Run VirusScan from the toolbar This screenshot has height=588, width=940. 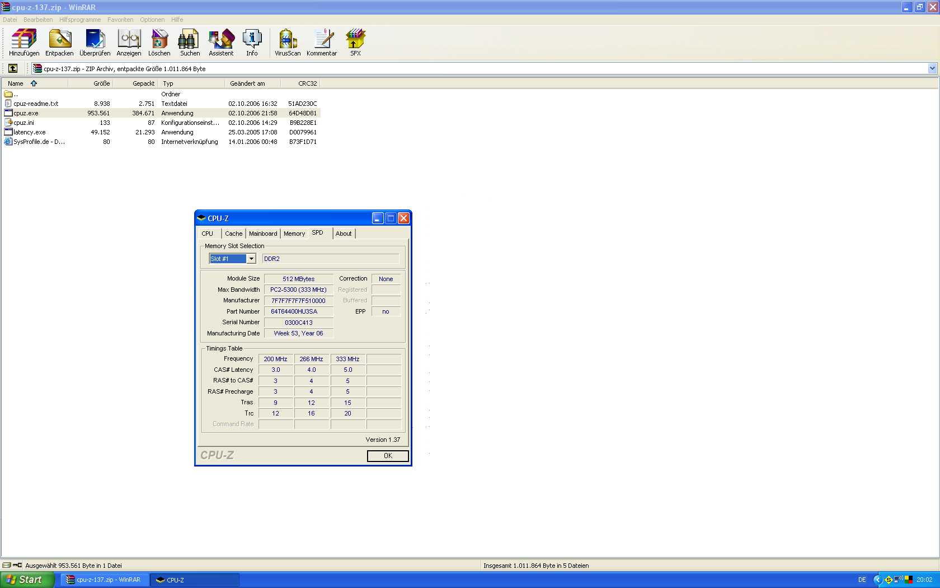tap(288, 43)
